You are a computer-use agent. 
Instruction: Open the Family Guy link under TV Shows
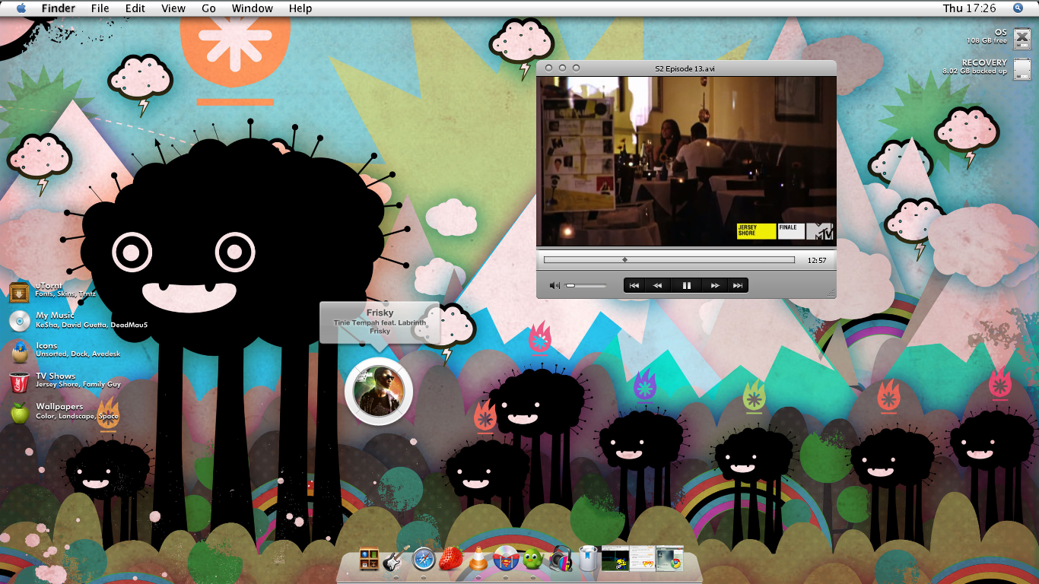coord(102,385)
